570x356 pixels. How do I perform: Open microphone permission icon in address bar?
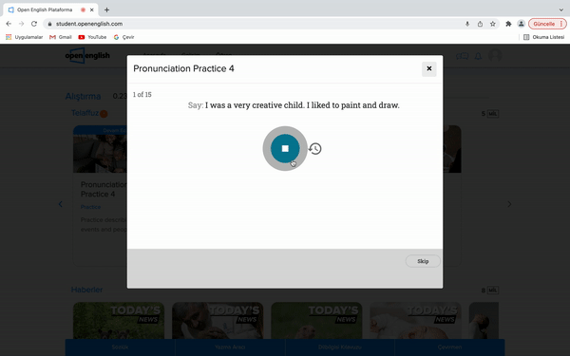click(x=467, y=24)
